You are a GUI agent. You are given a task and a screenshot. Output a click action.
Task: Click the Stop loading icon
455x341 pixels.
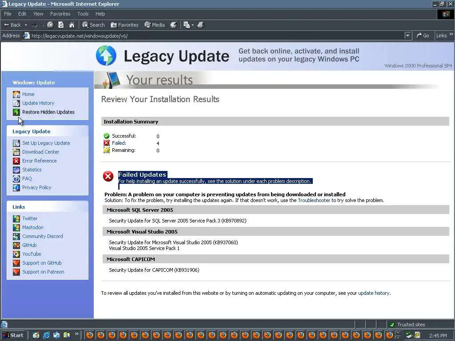click(x=50, y=25)
